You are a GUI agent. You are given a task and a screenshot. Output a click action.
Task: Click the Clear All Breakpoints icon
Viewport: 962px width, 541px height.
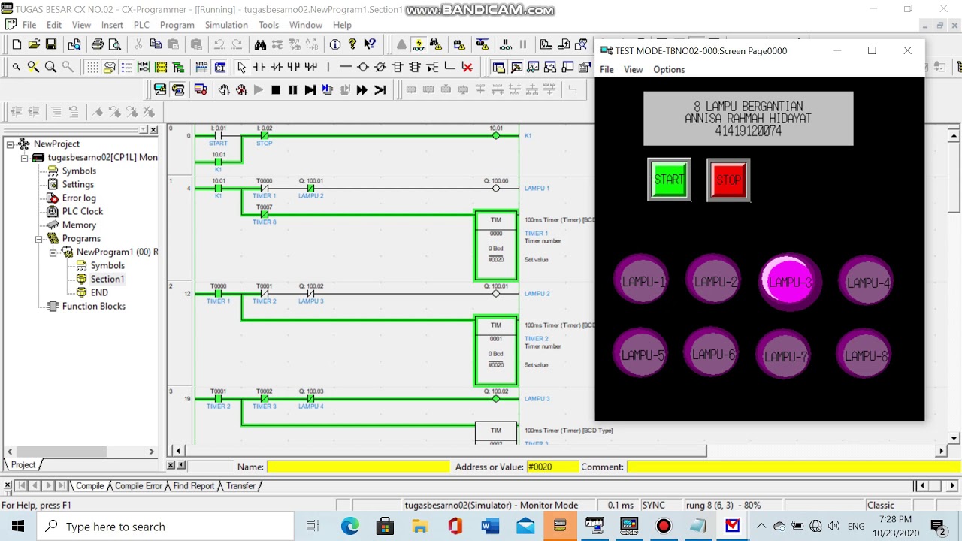241,89
